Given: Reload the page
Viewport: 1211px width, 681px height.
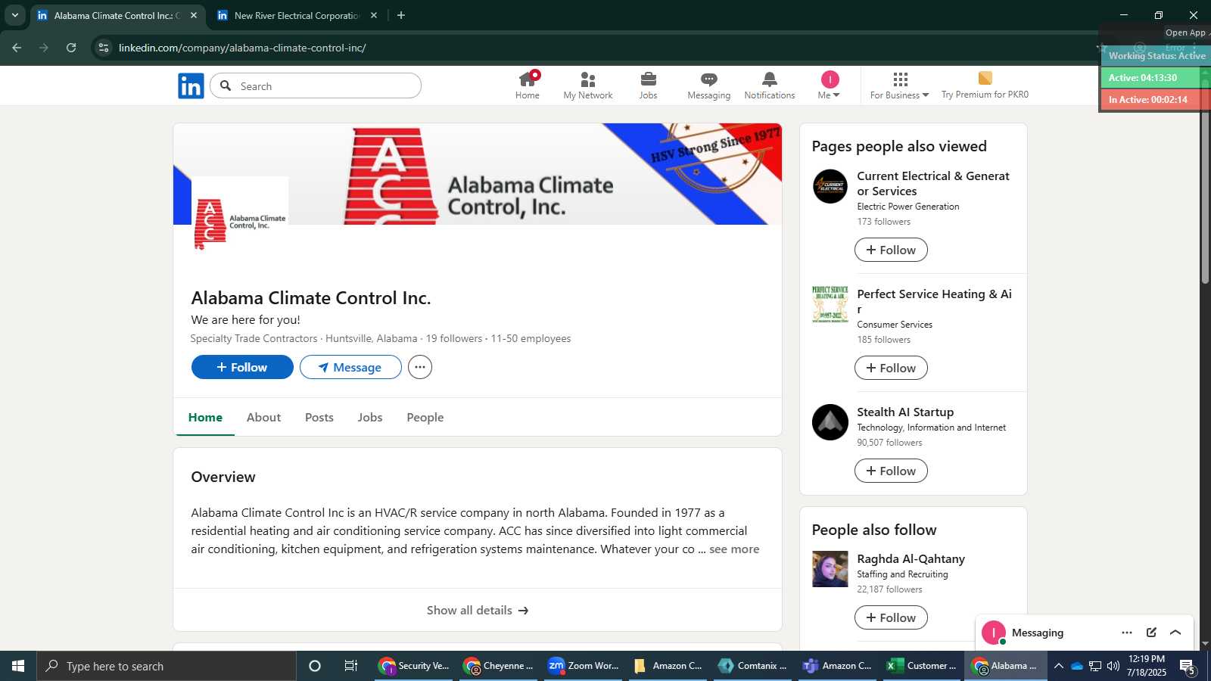Looking at the screenshot, I should pos(71,48).
